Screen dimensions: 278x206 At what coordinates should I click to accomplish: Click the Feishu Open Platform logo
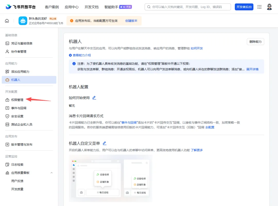pyautogui.click(x=21, y=7)
